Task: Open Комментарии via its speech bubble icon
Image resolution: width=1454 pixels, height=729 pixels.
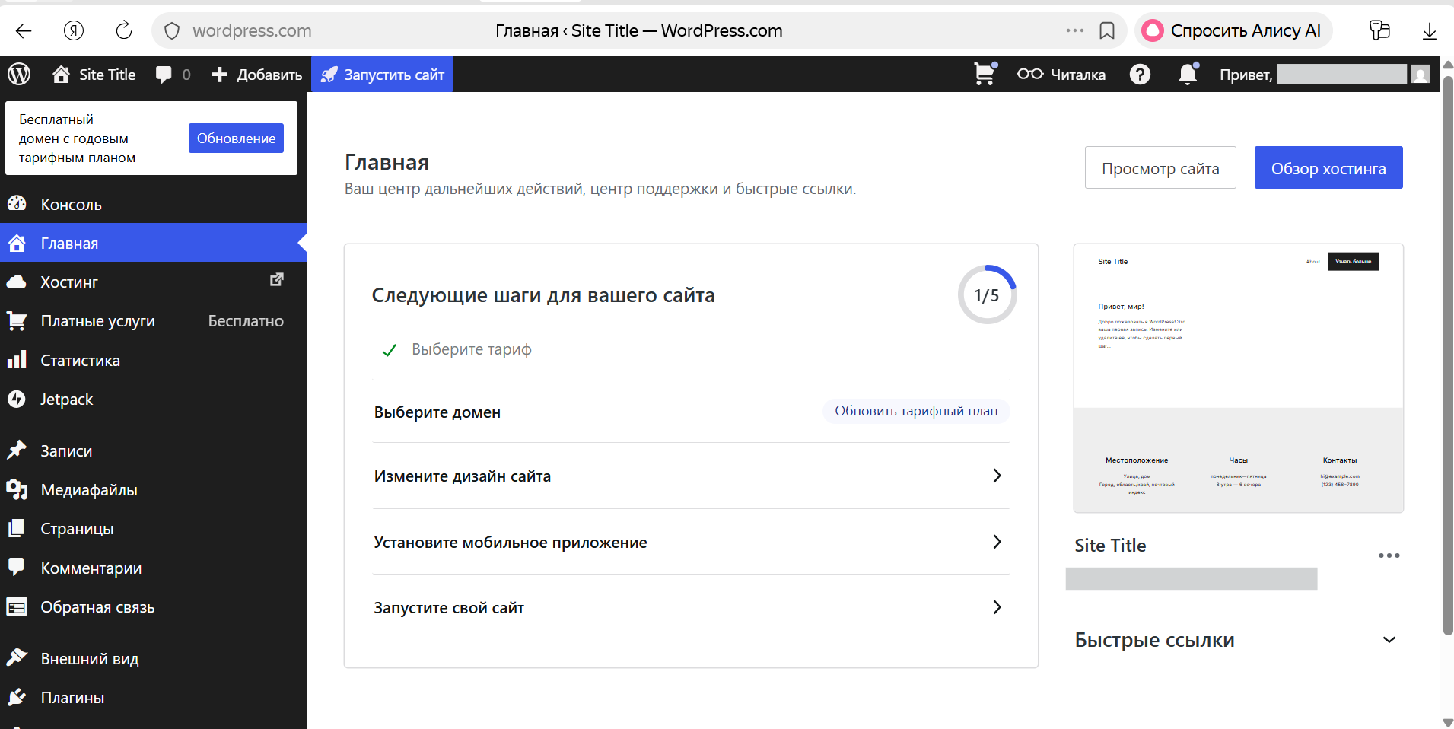Action: pos(17,567)
